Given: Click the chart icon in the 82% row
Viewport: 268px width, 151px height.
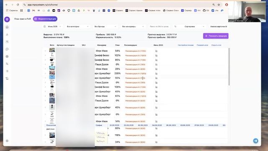Looking at the screenshot, I should tap(156, 96).
